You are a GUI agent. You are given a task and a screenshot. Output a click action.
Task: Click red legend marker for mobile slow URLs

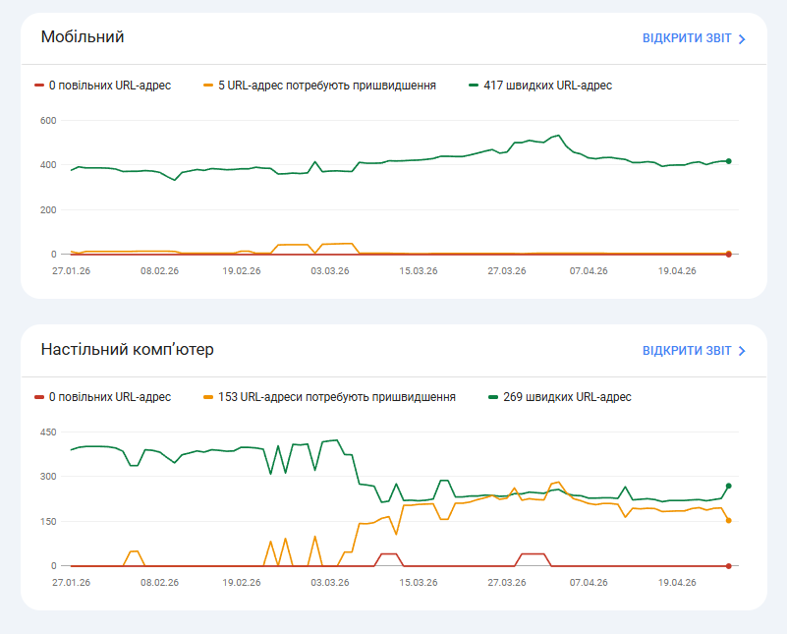38,86
